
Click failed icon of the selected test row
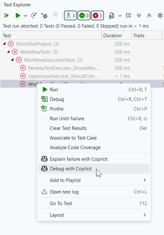point(23,84)
